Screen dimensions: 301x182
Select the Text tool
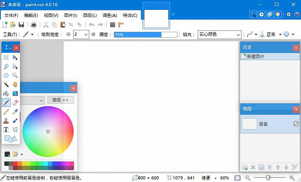6,129
